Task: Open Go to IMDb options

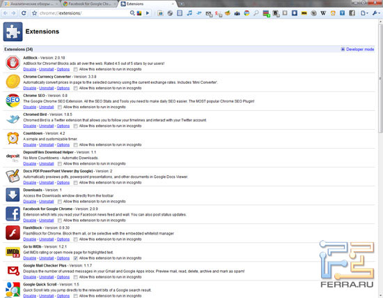Action: coord(63,258)
